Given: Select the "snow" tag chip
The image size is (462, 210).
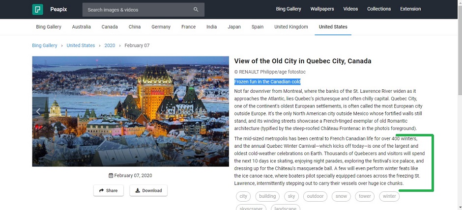Looking at the screenshot, I should coord(341,196).
